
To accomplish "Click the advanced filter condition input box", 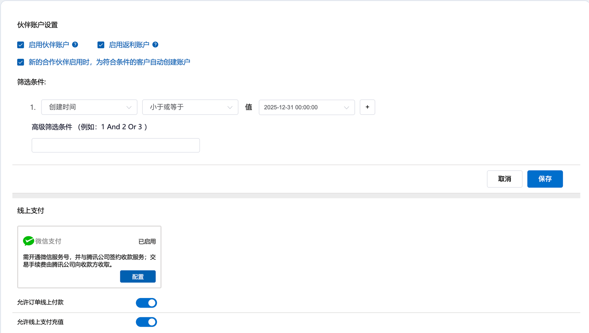I will 116,145.
